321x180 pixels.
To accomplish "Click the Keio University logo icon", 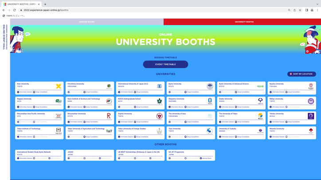I will tap(59, 86).
